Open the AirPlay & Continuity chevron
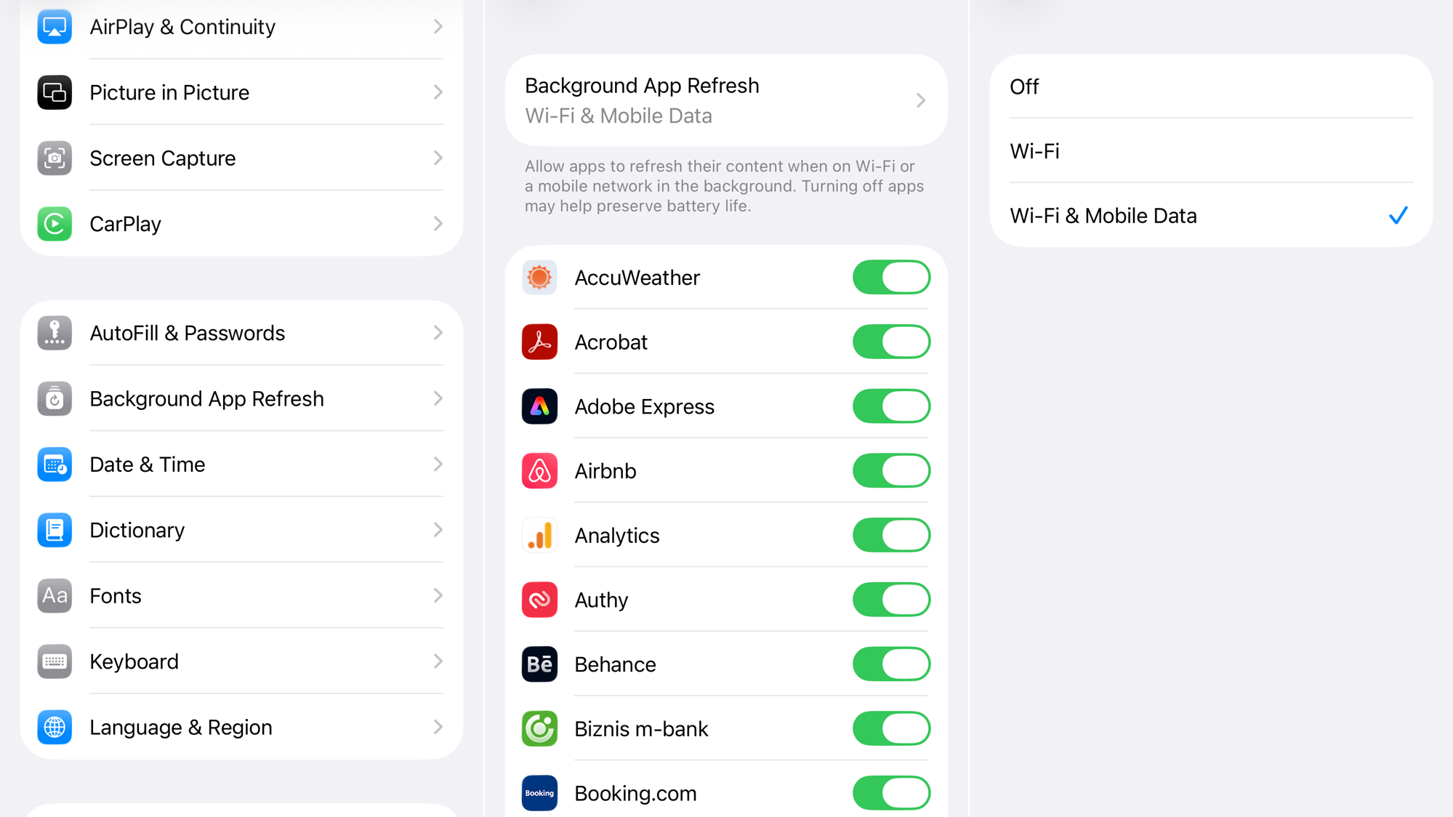Image resolution: width=1453 pixels, height=817 pixels. [438, 27]
